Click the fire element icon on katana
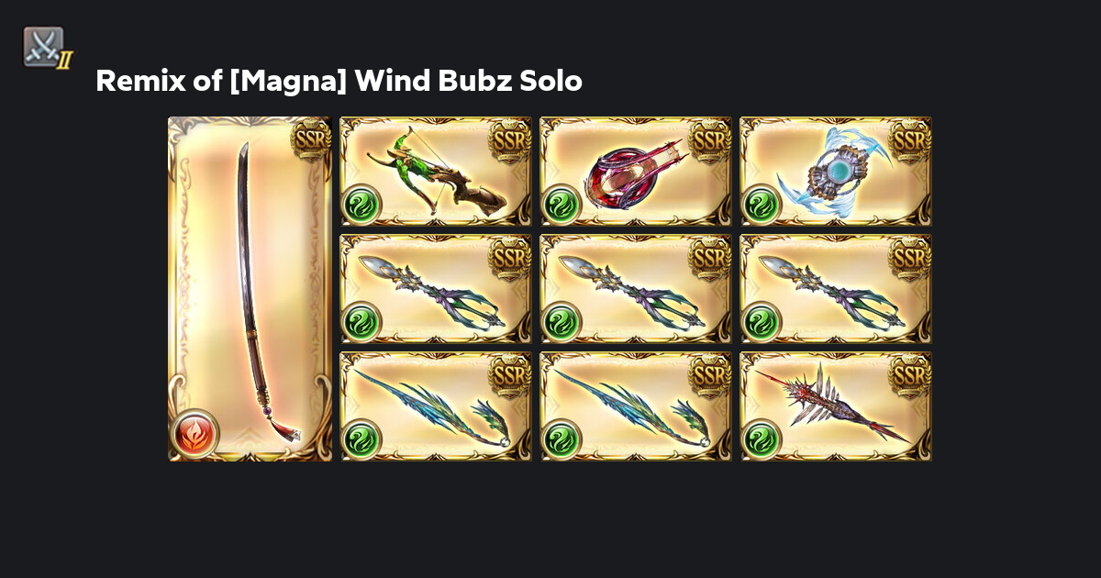 [x=194, y=433]
